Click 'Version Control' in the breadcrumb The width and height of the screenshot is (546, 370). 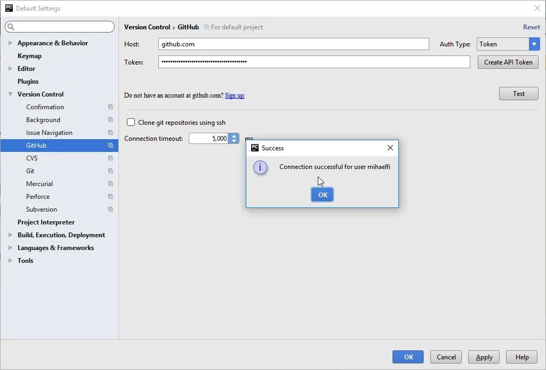point(147,27)
